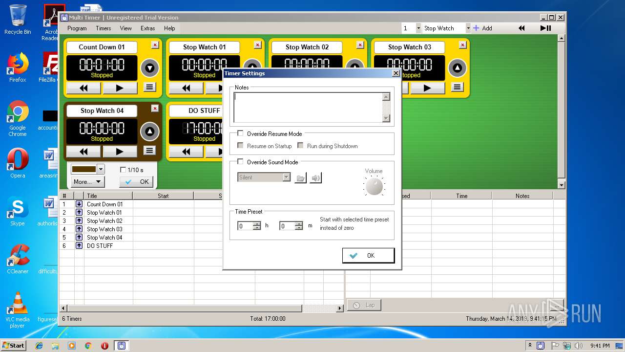Image resolution: width=625 pixels, height=352 pixels.
Task: Toggle Resume on Startup checkbox
Action: pos(240,146)
